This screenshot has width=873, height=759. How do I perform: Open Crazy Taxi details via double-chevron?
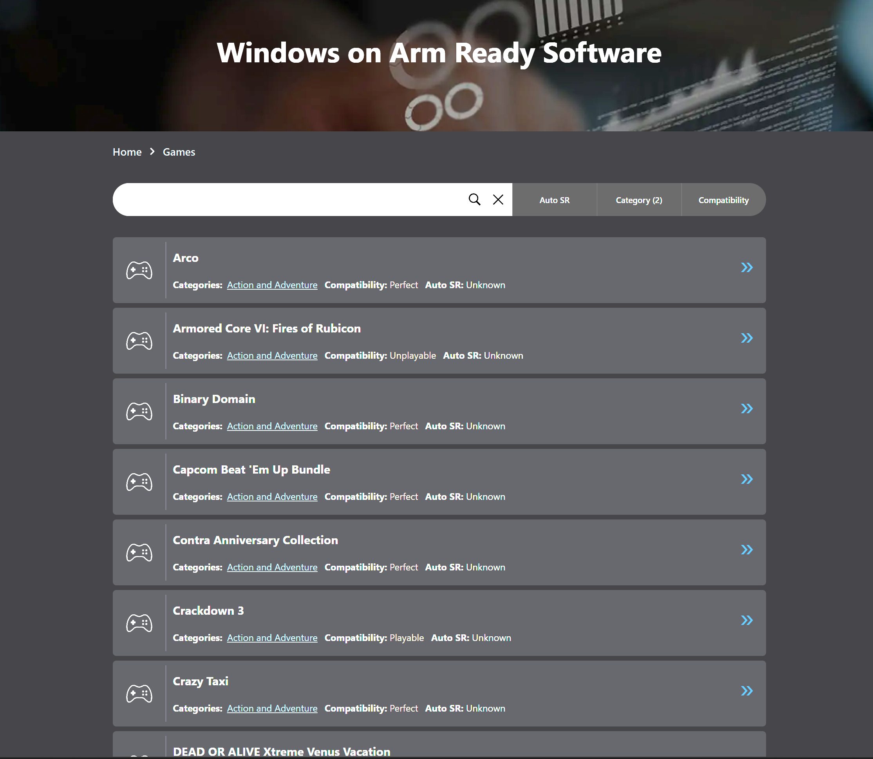747,691
